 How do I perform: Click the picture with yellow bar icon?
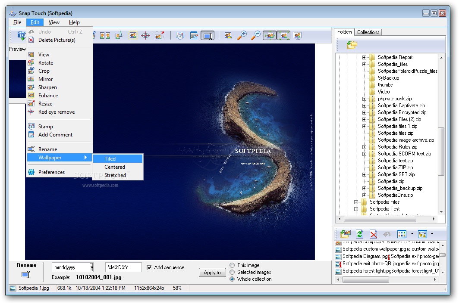tap(228, 36)
